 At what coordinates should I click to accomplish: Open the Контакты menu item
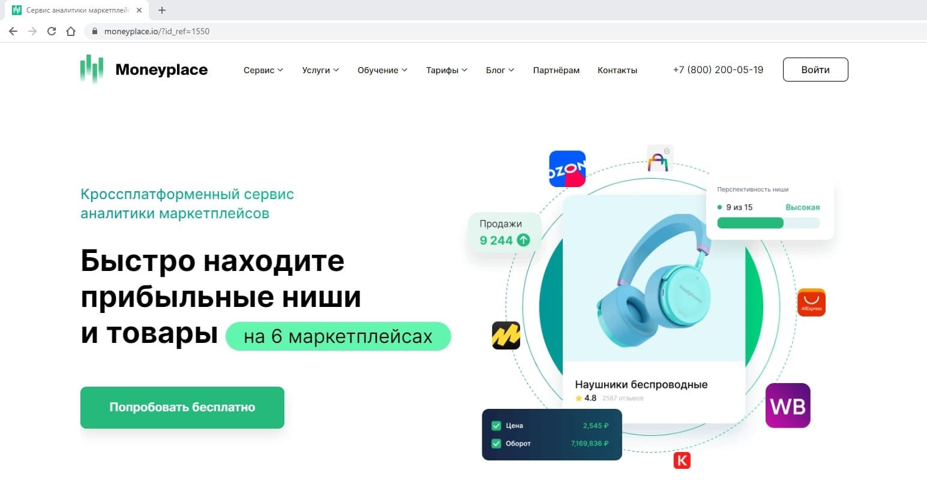pyautogui.click(x=617, y=70)
